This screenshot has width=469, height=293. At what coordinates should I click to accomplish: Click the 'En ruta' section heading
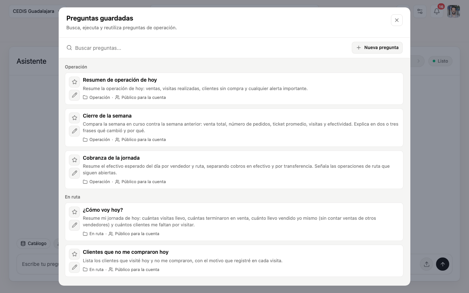click(x=73, y=197)
